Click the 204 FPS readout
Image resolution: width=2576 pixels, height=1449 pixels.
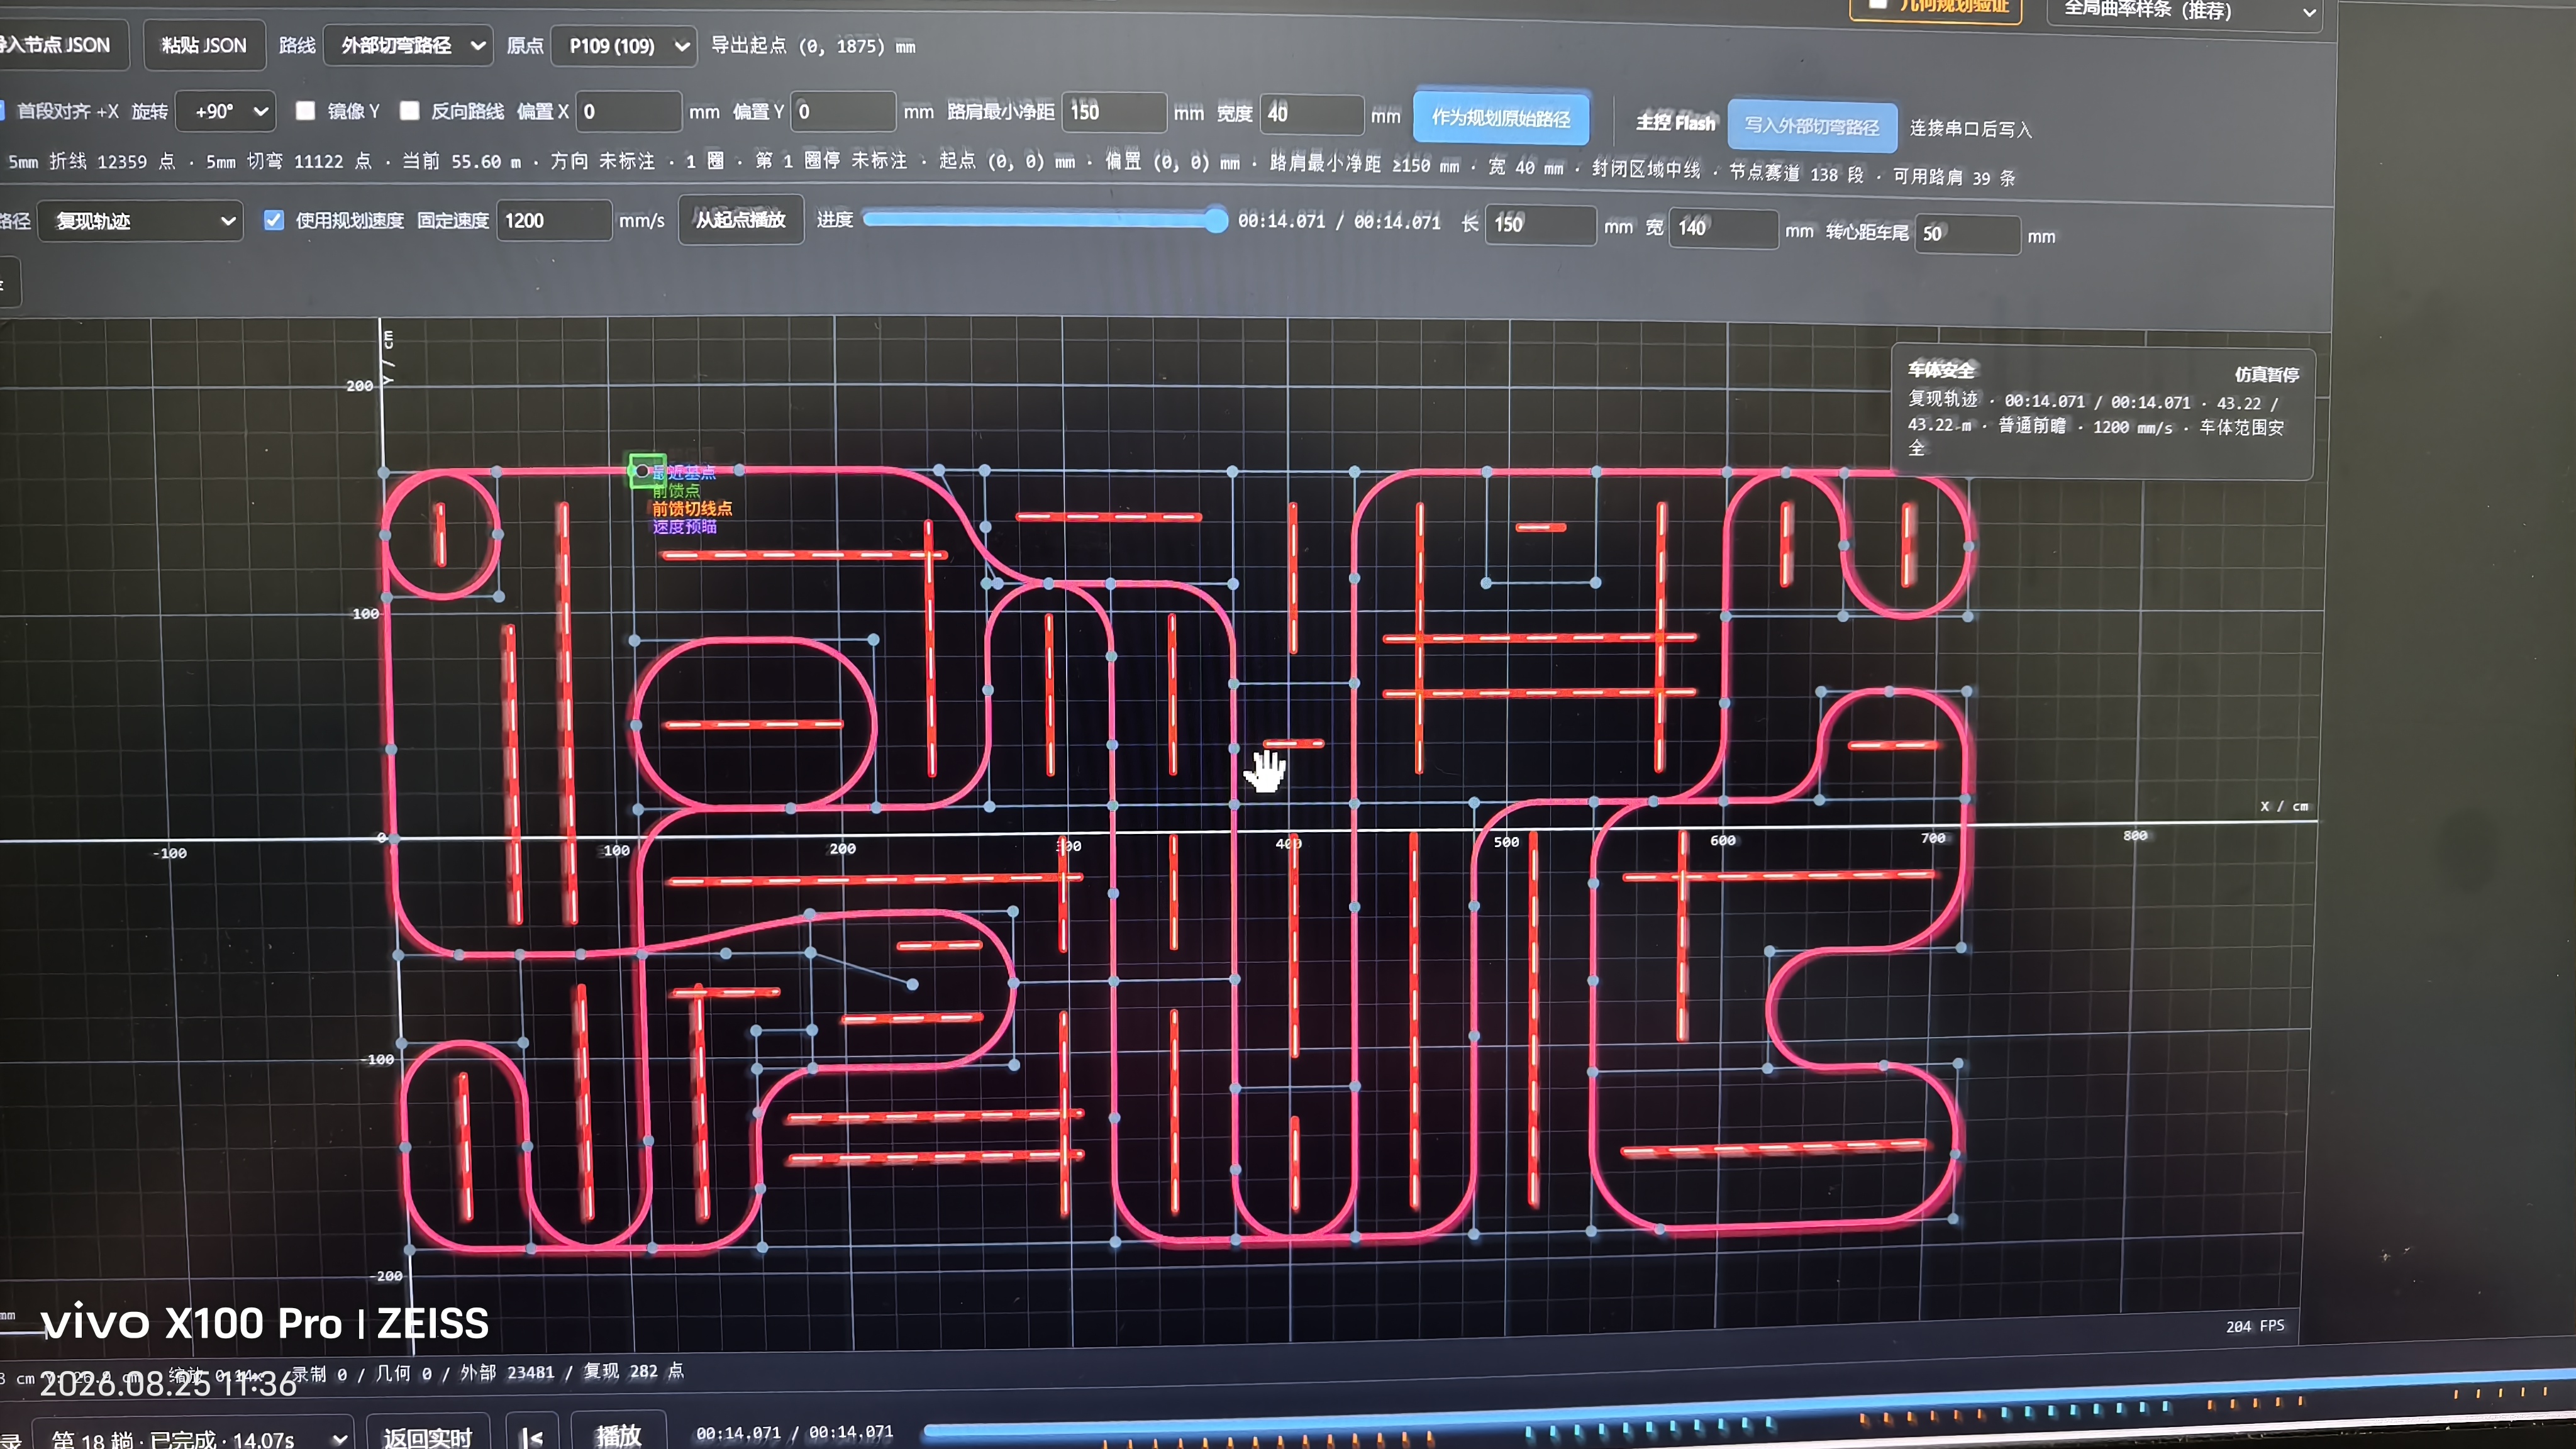click(x=2255, y=1326)
